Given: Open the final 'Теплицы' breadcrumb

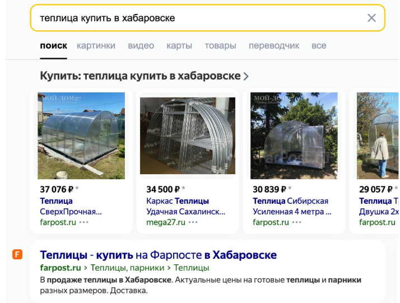Looking at the screenshot, I should 192,268.
